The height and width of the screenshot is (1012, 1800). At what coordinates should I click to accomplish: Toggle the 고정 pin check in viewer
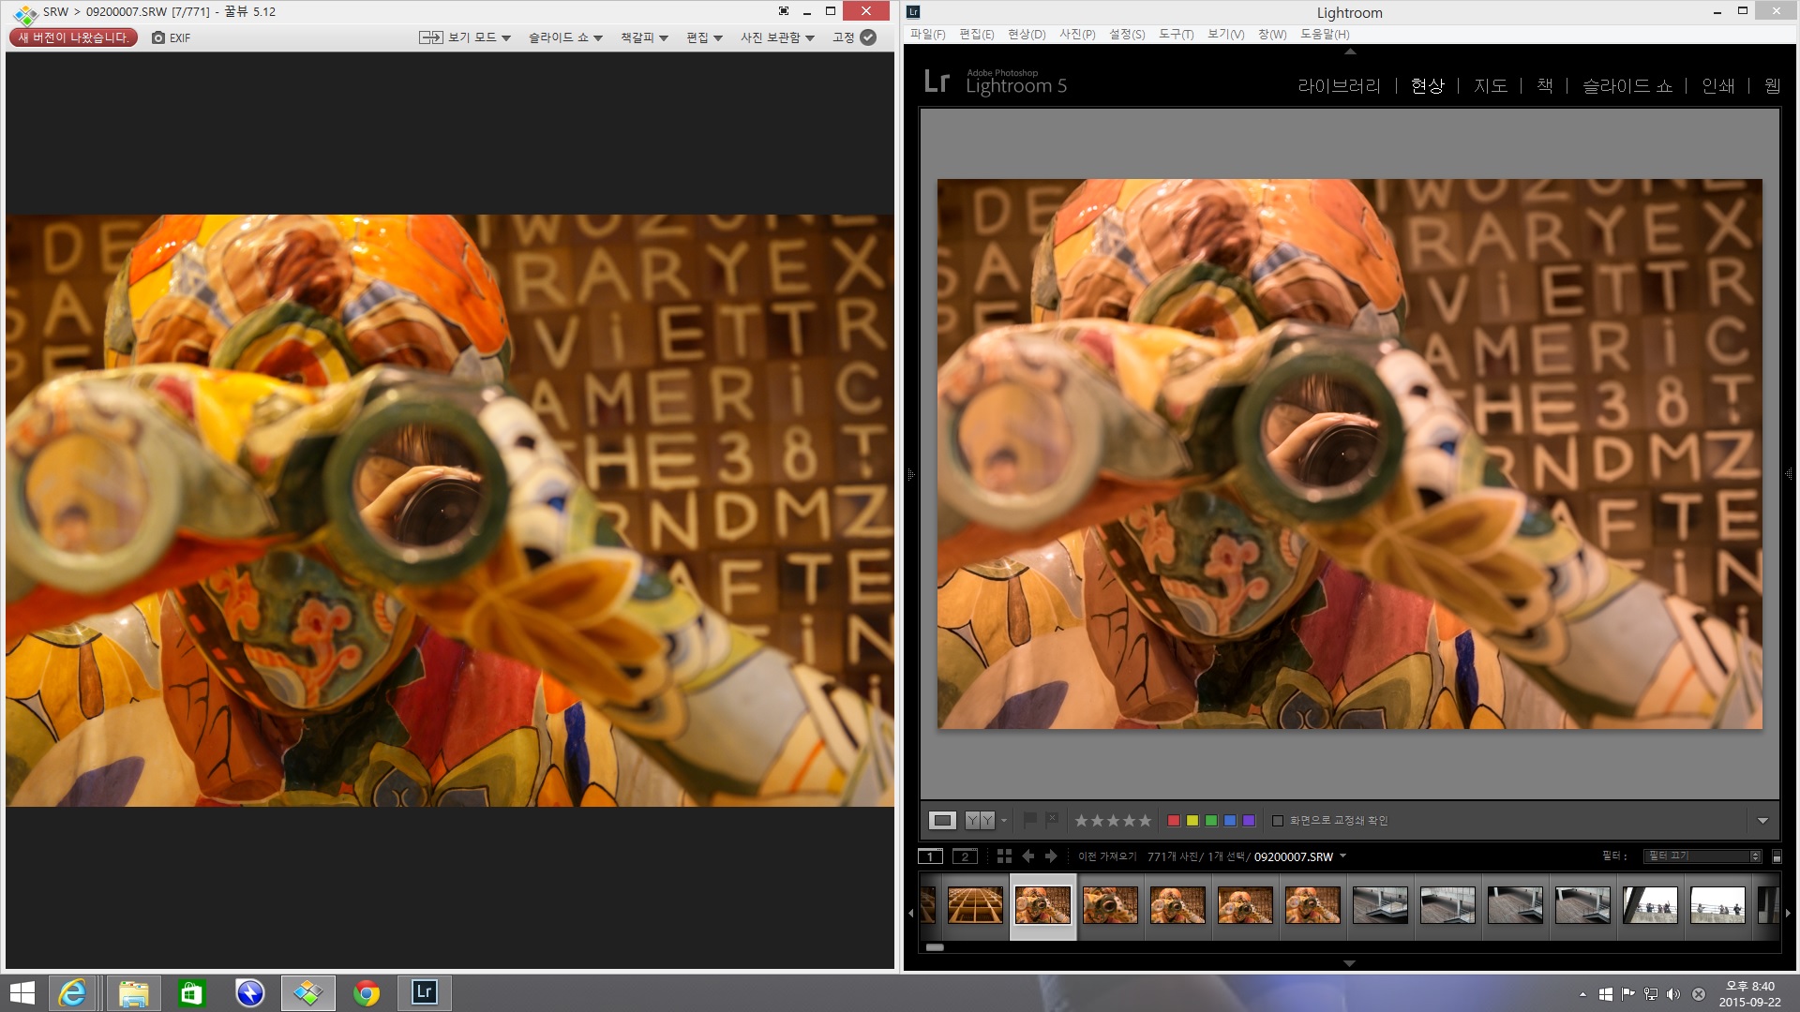pos(868,37)
